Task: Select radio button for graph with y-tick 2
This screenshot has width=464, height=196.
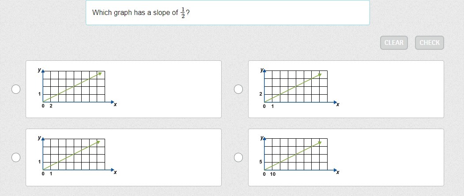Action: pos(238,89)
